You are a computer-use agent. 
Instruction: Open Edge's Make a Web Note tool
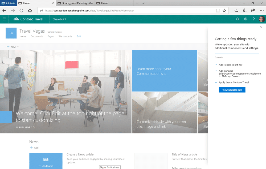pyautogui.click(x=244, y=11)
